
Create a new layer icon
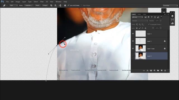pos(162,71)
